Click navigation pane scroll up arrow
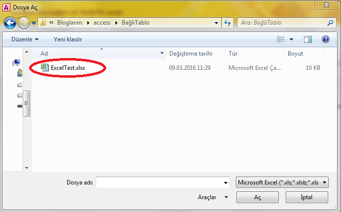The image size is (341, 212). 27,52
